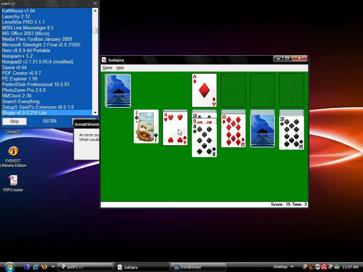The width and height of the screenshot is (363, 272).
Task: Flip the face-down card beside the 10 of diamonds
Action: [x=263, y=130]
